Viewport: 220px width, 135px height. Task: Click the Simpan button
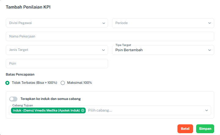point(205,129)
